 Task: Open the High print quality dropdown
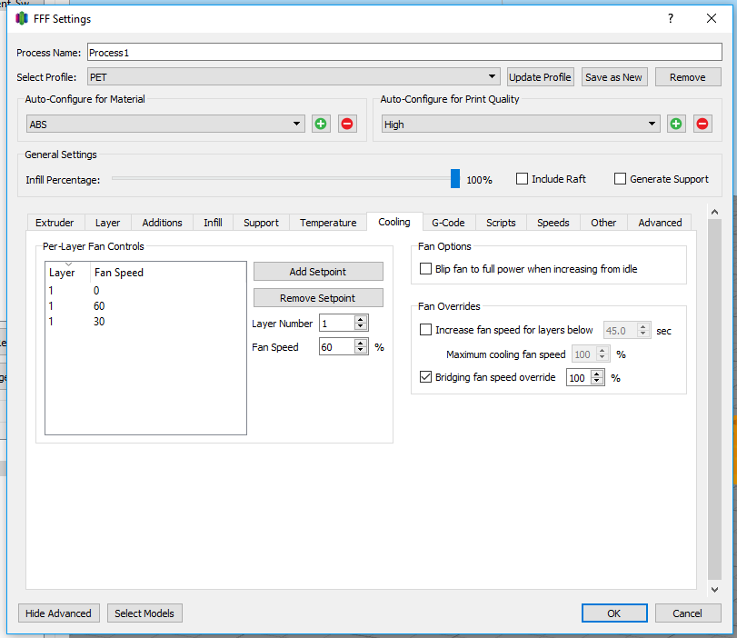[521, 124]
